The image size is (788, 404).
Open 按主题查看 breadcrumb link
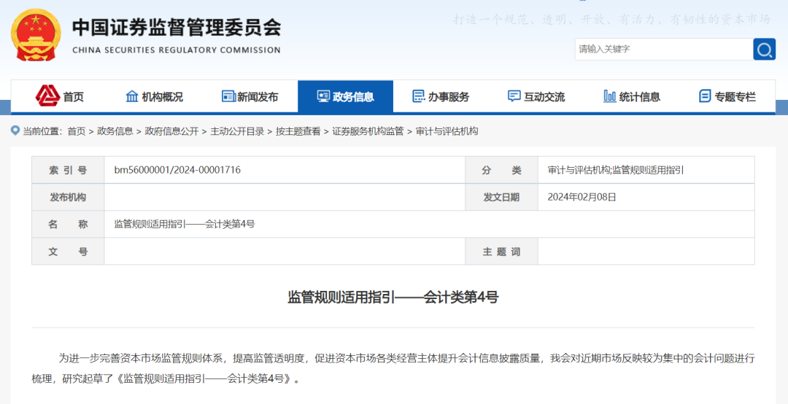point(298,131)
